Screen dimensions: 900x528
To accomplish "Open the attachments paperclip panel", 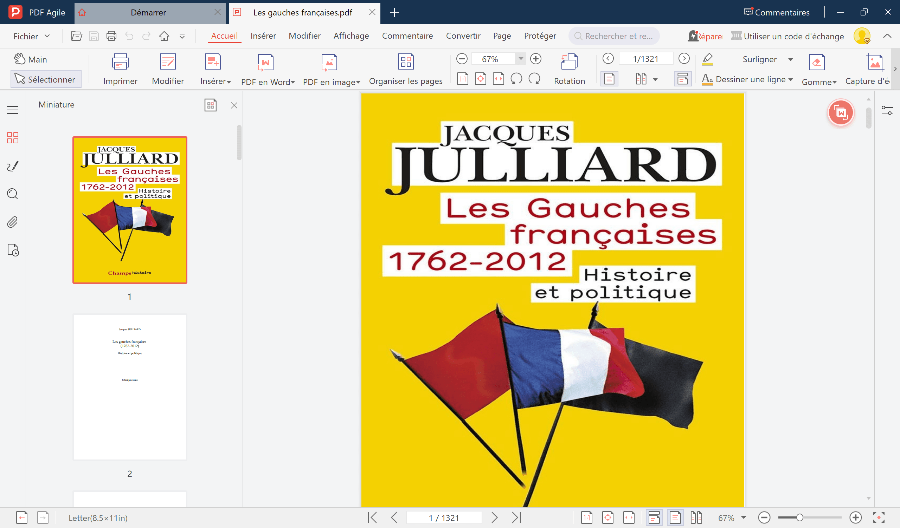I will (x=13, y=222).
